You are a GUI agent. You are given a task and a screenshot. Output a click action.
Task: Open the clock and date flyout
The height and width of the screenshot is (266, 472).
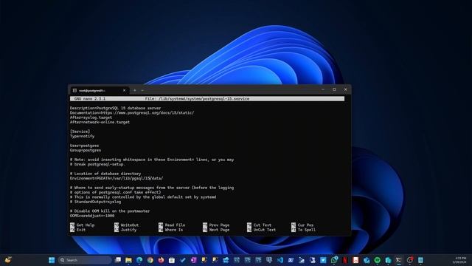pos(460,260)
